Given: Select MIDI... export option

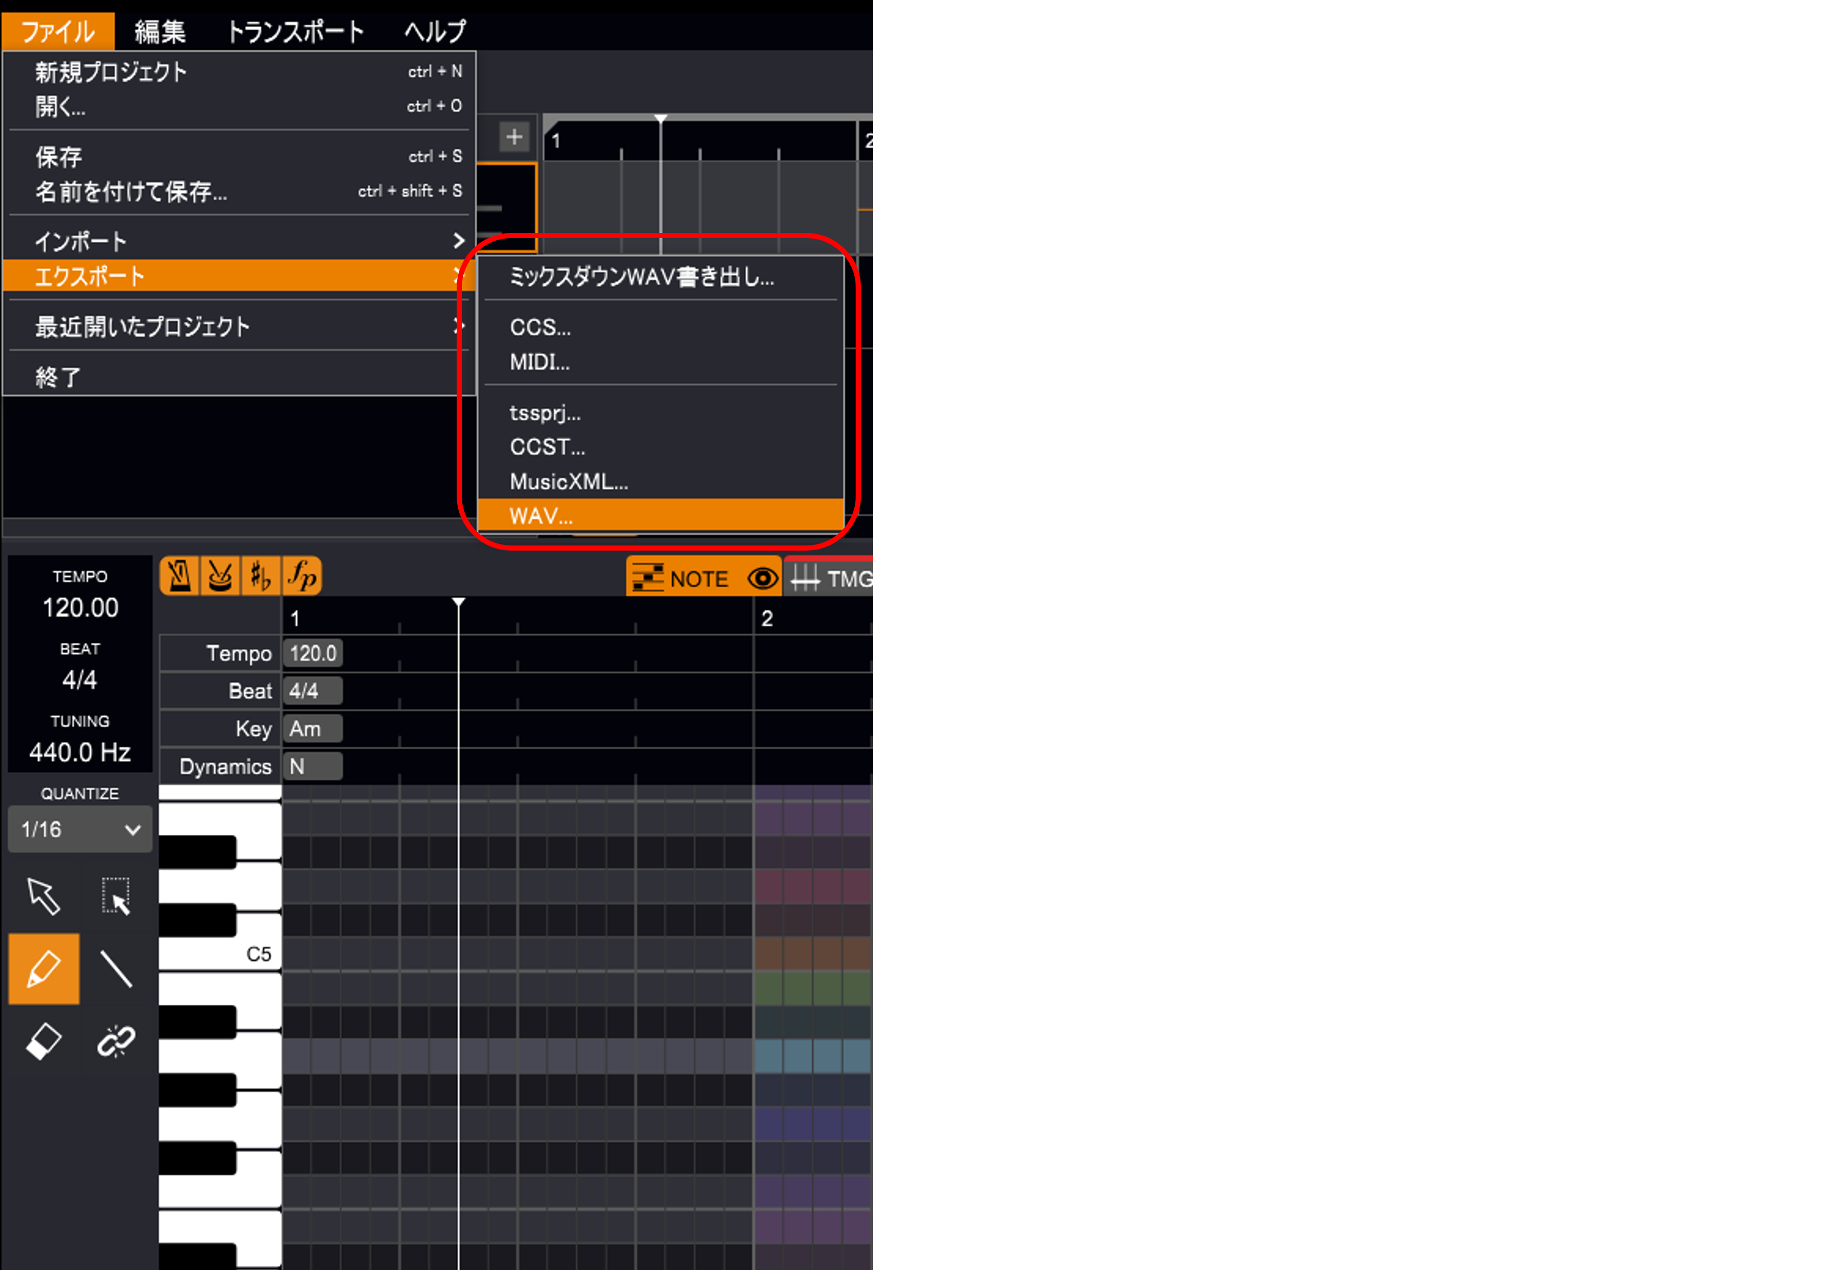Looking at the screenshot, I should 660,362.
